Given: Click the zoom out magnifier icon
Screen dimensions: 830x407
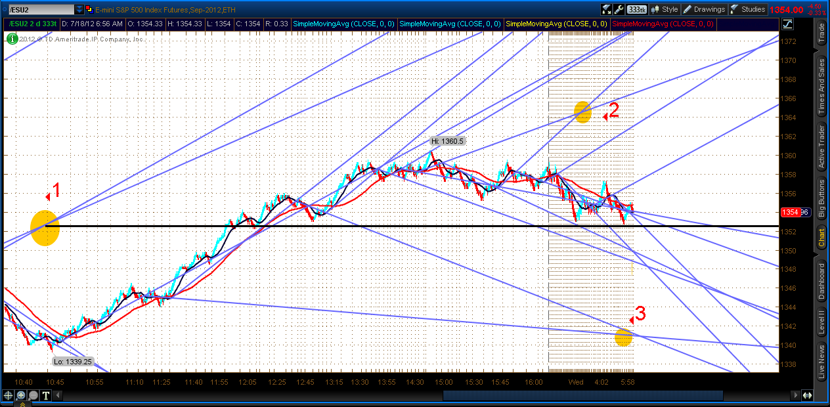Looking at the screenshot, I should [x=33, y=395].
